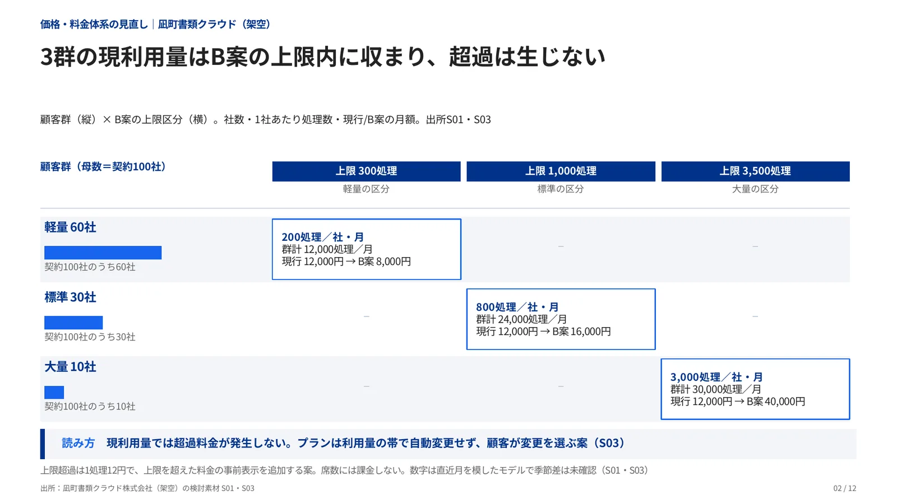The image size is (897, 504).
Task: Select the '上限 3,500処理' column header
Action: coord(755,171)
